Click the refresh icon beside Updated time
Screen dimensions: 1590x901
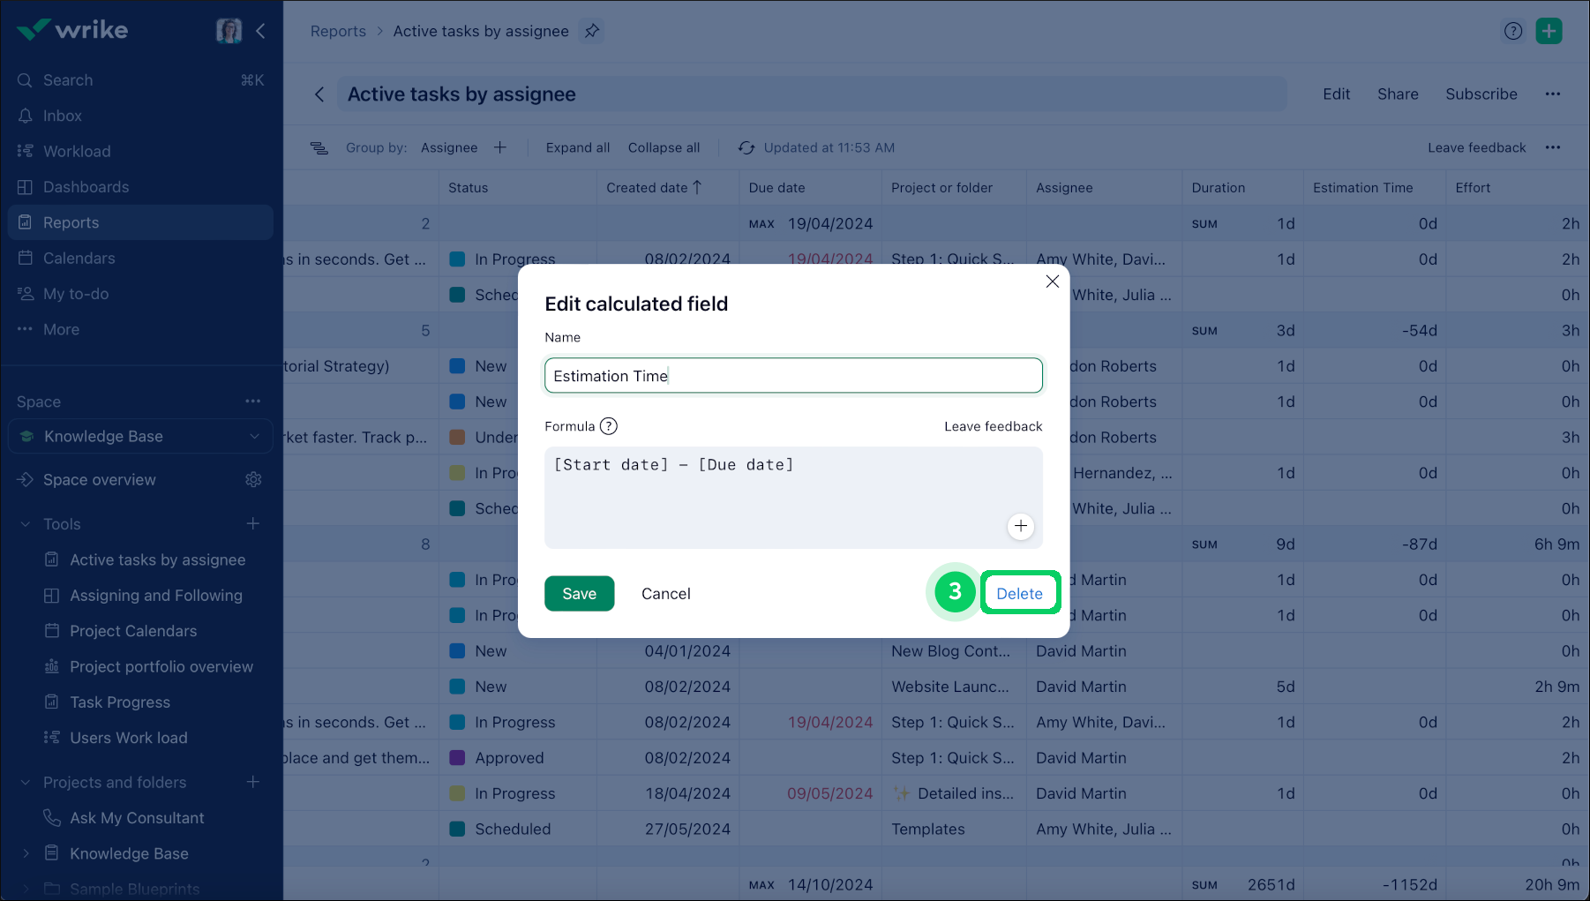click(x=746, y=147)
